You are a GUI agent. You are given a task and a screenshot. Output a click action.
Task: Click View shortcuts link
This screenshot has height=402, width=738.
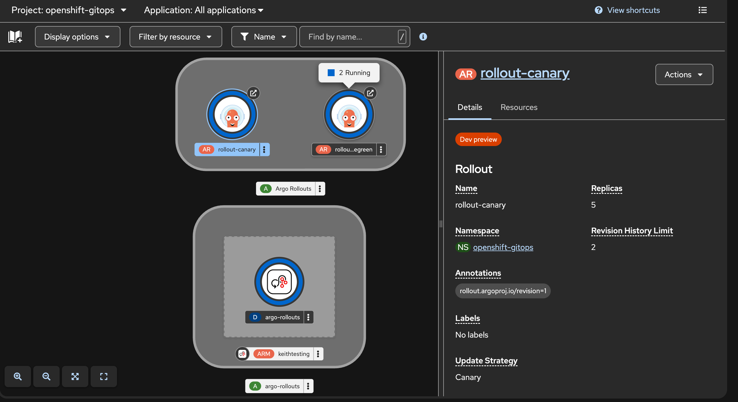click(633, 10)
